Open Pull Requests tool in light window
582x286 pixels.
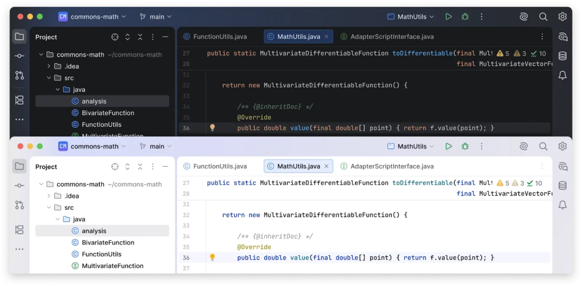[19, 205]
